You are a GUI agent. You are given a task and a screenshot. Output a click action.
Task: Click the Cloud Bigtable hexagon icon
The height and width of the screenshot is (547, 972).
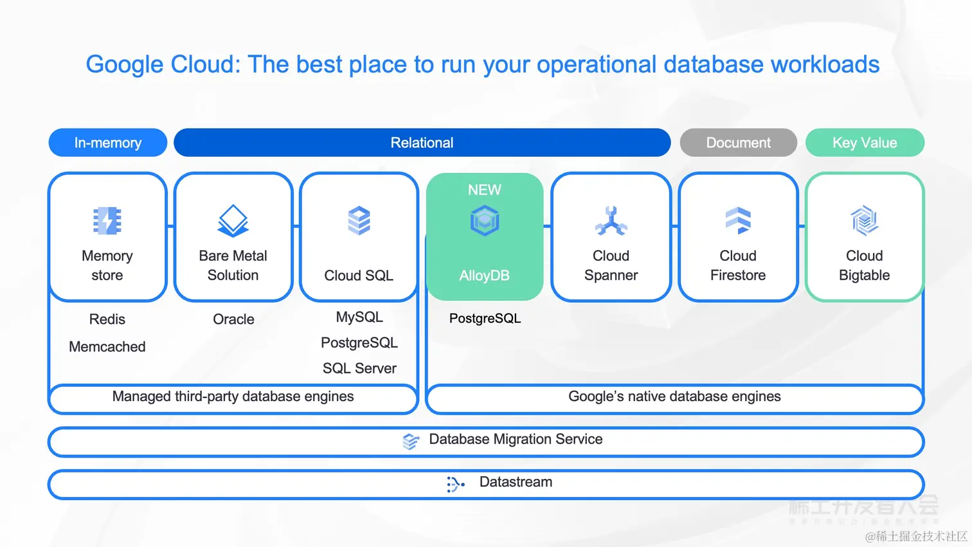point(865,220)
